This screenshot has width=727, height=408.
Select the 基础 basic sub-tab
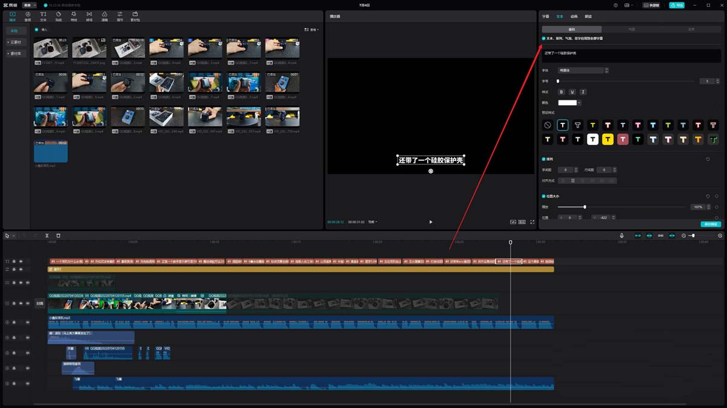[572, 29]
